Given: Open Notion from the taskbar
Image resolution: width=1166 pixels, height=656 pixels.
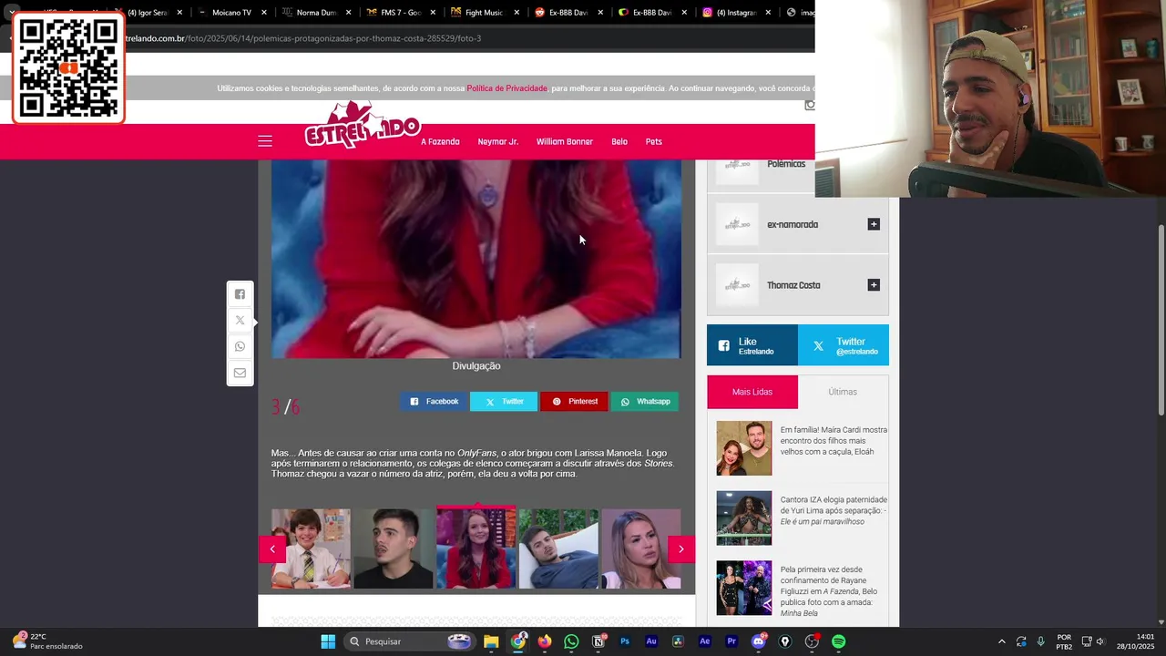Looking at the screenshot, I should tap(598, 641).
